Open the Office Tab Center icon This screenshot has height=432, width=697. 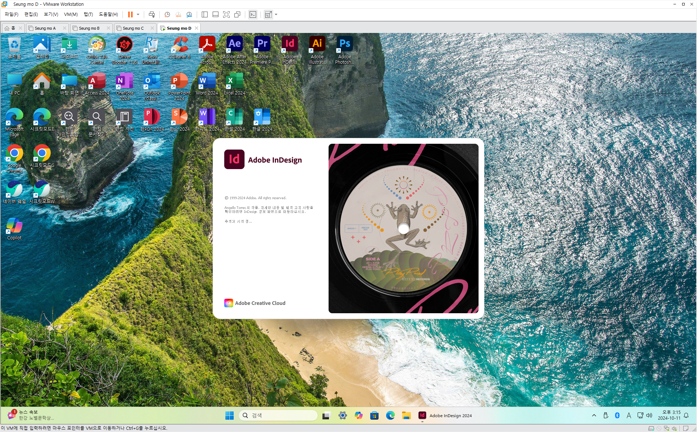tap(97, 50)
